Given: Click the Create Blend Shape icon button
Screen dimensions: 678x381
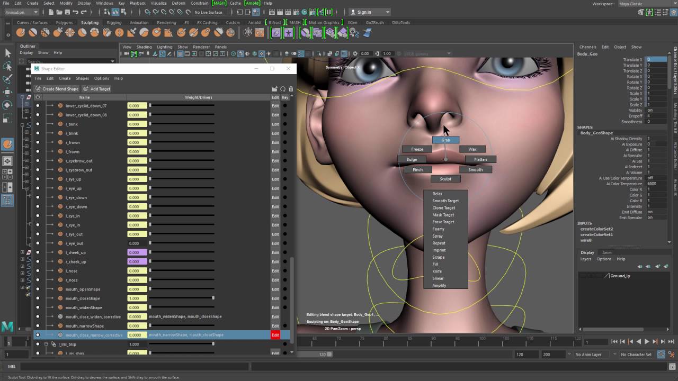Looking at the screenshot, I should coord(57,89).
